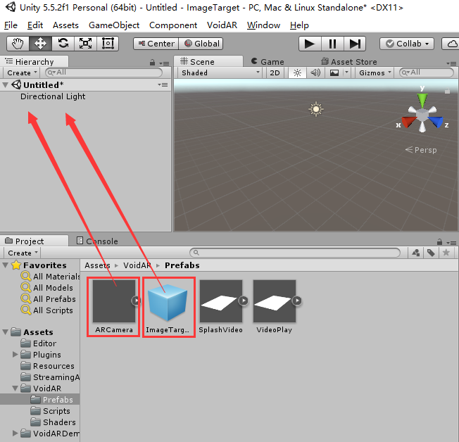This screenshot has height=442, width=459.
Task: Select the Hand tool
Action: (x=18, y=44)
